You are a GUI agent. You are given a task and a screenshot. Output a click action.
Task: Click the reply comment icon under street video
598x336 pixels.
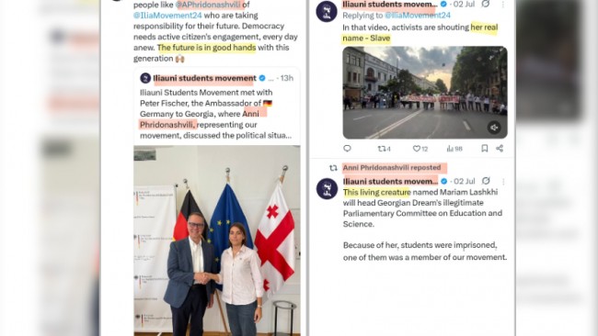347,149
